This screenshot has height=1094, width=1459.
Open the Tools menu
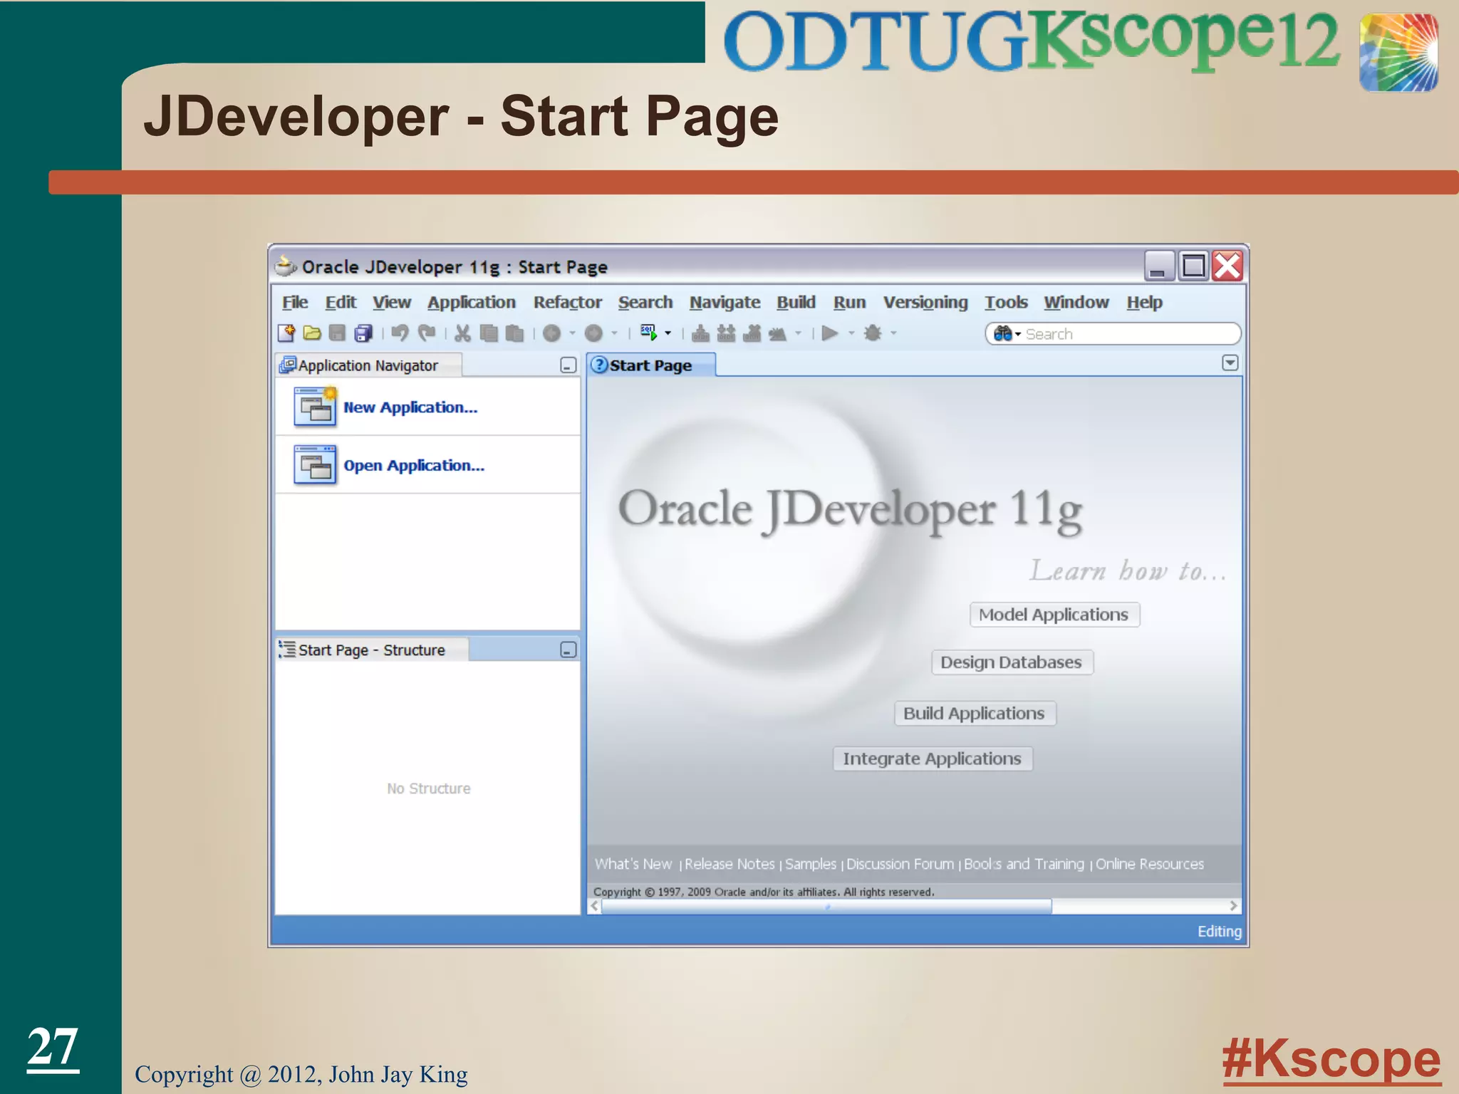[x=1006, y=302]
